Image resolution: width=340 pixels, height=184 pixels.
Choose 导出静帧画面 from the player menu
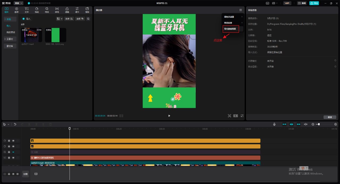[x=231, y=29]
